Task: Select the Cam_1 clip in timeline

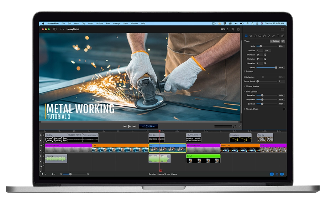Action: click(120, 148)
